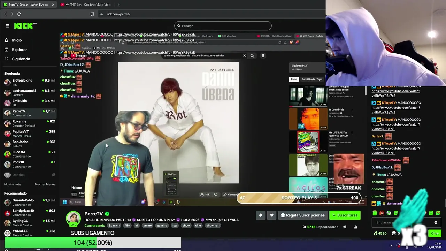Share the stream icon
446x251 pixels.
click(345, 227)
